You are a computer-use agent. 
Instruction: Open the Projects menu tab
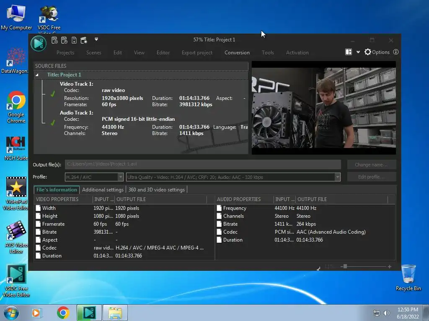[65, 53]
